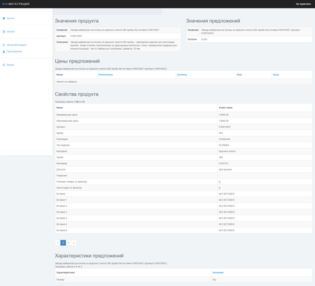Open the Пользователи section
Screen dimensions: 315x286
(x=14, y=51)
